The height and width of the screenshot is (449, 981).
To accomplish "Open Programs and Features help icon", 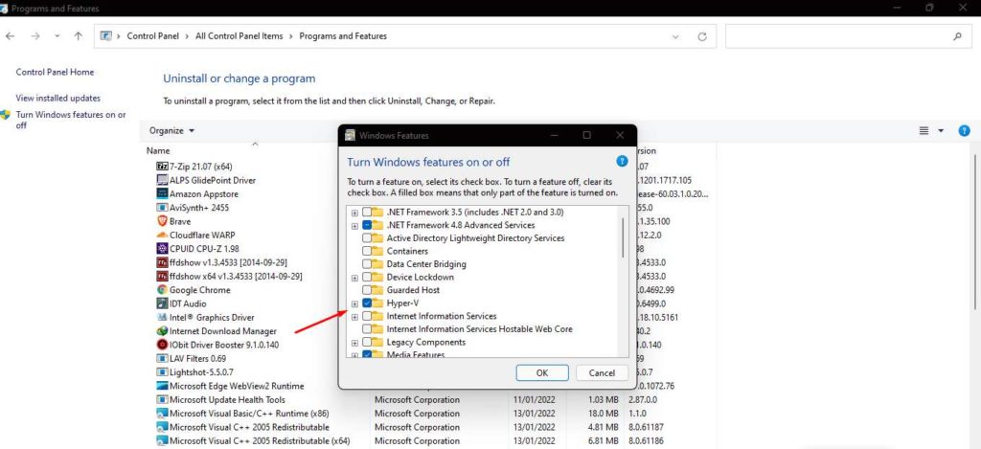I will click(964, 131).
